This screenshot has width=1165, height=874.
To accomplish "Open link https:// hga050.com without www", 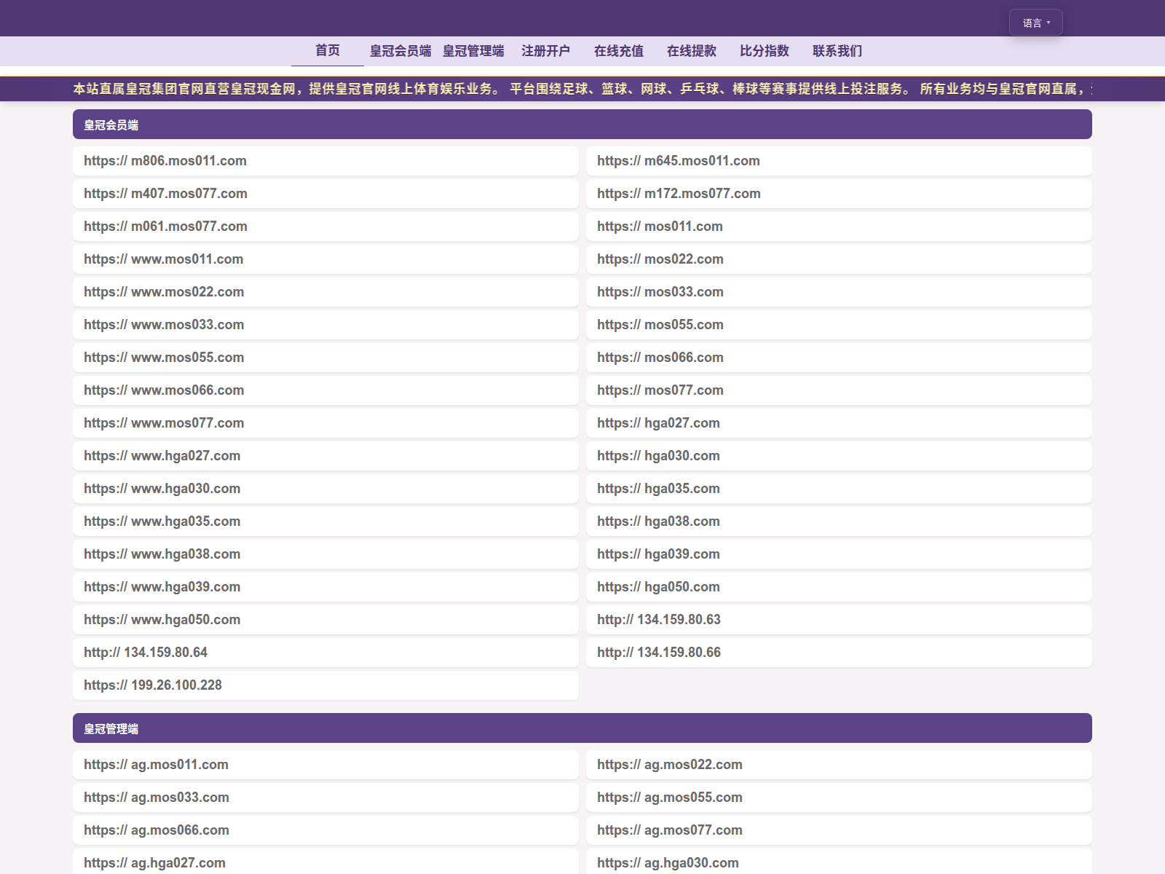I will (x=839, y=587).
